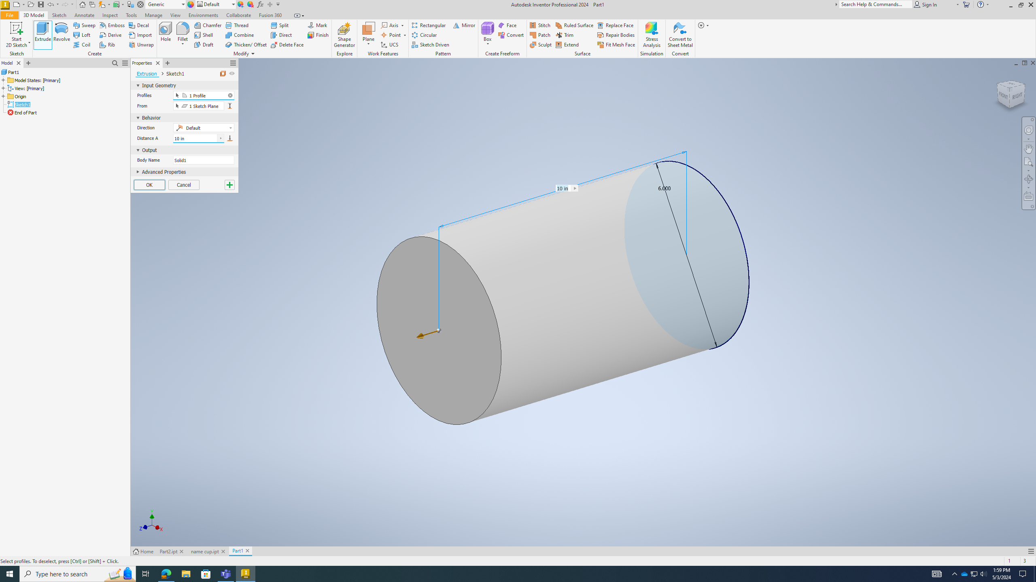Click the ViewCube RIGHT face
1036x582 pixels.
coord(1017,96)
